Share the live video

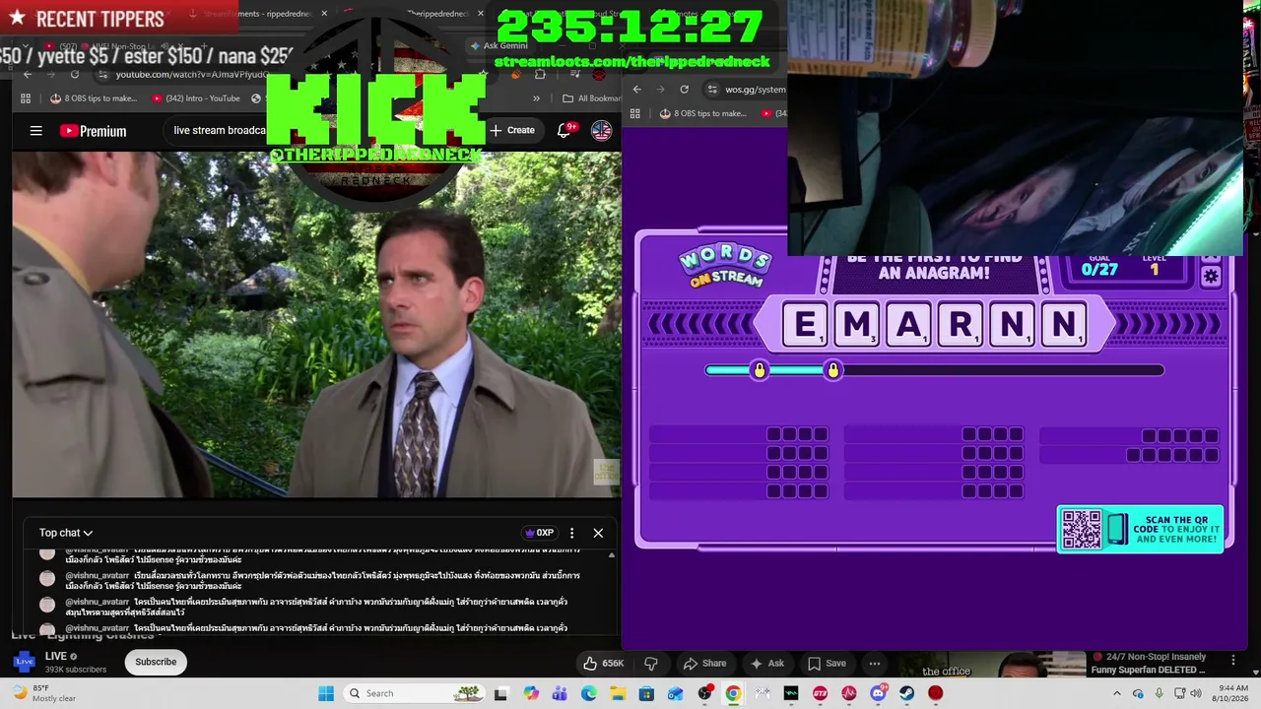point(704,663)
